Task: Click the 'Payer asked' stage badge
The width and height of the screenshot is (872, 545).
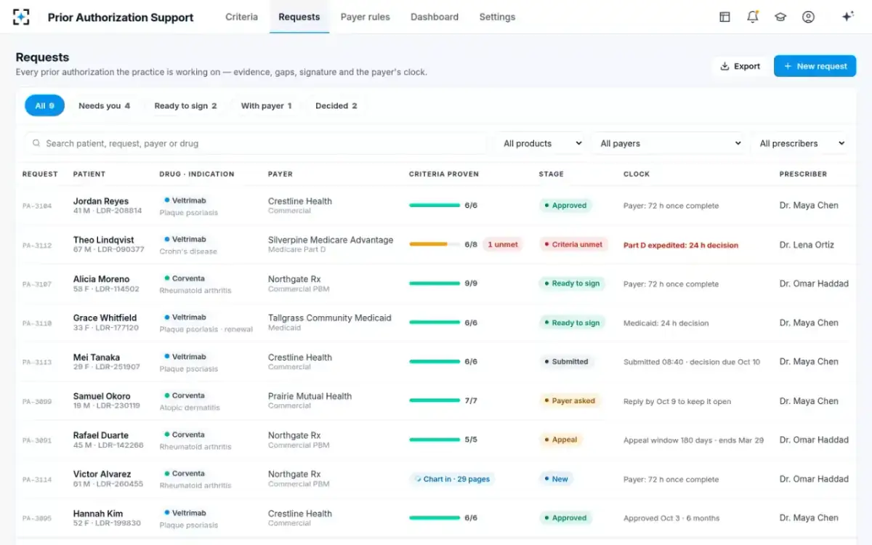Action: [570, 401]
